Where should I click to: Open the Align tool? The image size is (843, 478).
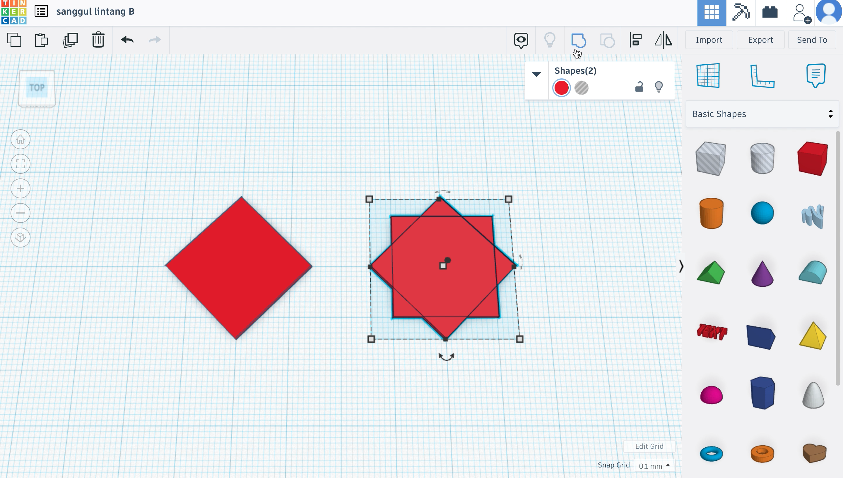click(x=636, y=40)
